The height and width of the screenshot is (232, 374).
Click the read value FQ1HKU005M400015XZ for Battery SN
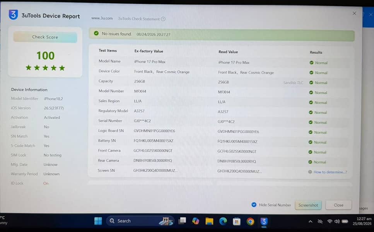(x=237, y=142)
